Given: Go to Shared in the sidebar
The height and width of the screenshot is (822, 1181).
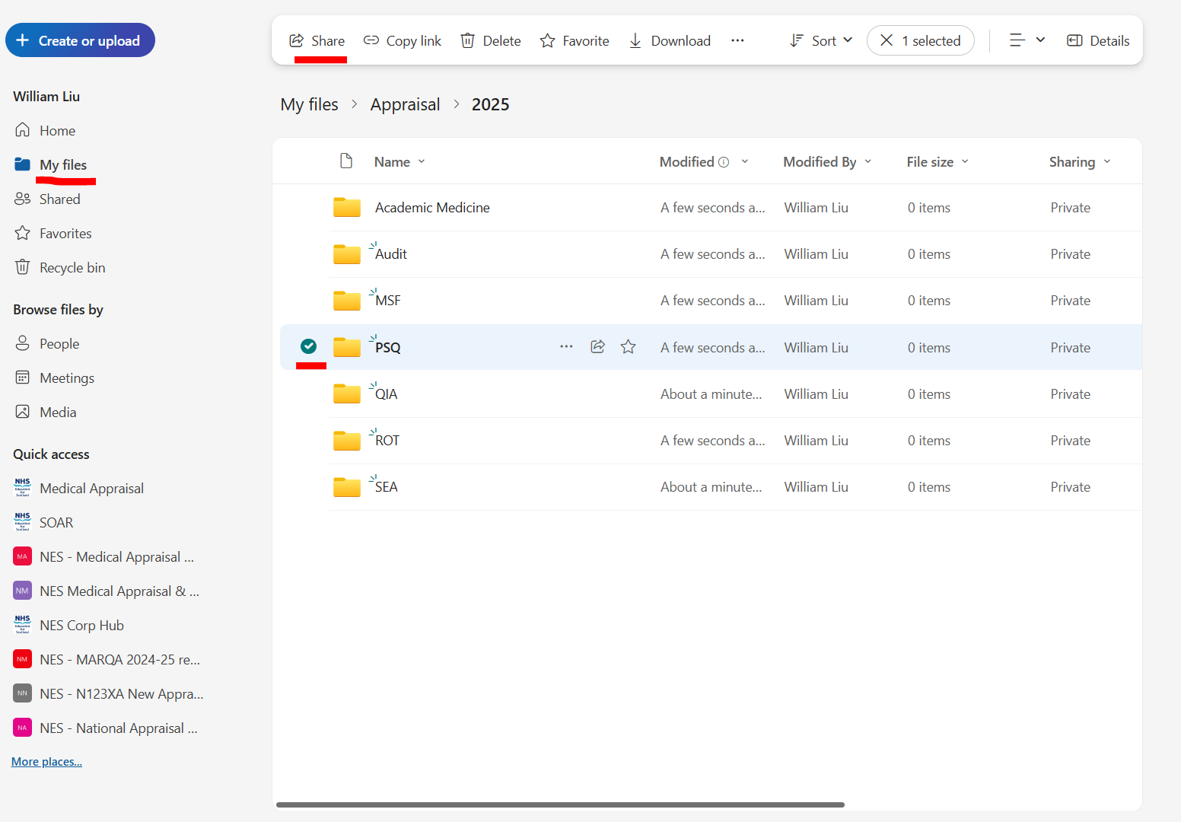Looking at the screenshot, I should pyautogui.click(x=59, y=199).
